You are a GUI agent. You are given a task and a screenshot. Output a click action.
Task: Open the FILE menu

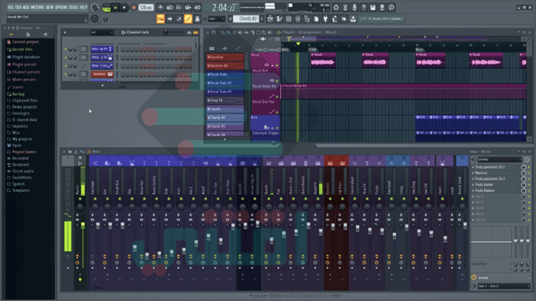coord(10,7)
